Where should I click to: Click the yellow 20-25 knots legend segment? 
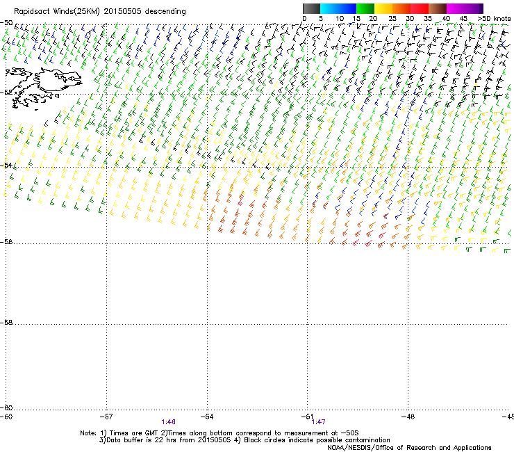click(383, 8)
